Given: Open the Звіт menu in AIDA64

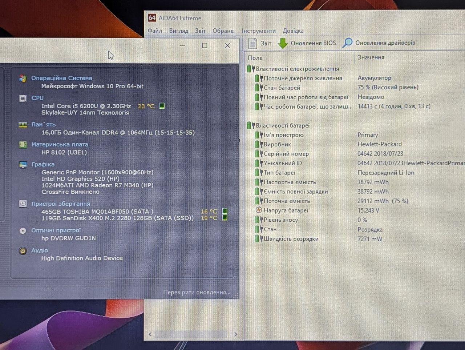Looking at the screenshot, I should pos(200,31).
